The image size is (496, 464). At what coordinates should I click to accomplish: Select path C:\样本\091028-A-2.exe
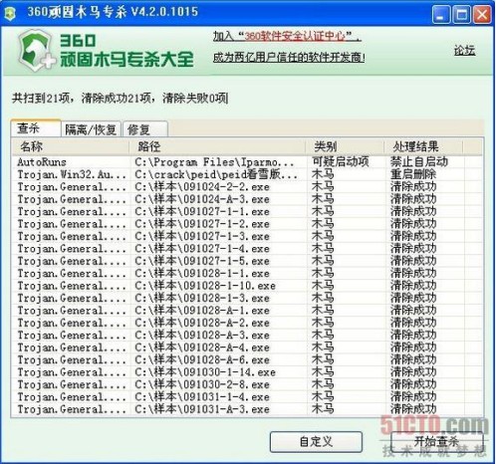coord(202,323)
